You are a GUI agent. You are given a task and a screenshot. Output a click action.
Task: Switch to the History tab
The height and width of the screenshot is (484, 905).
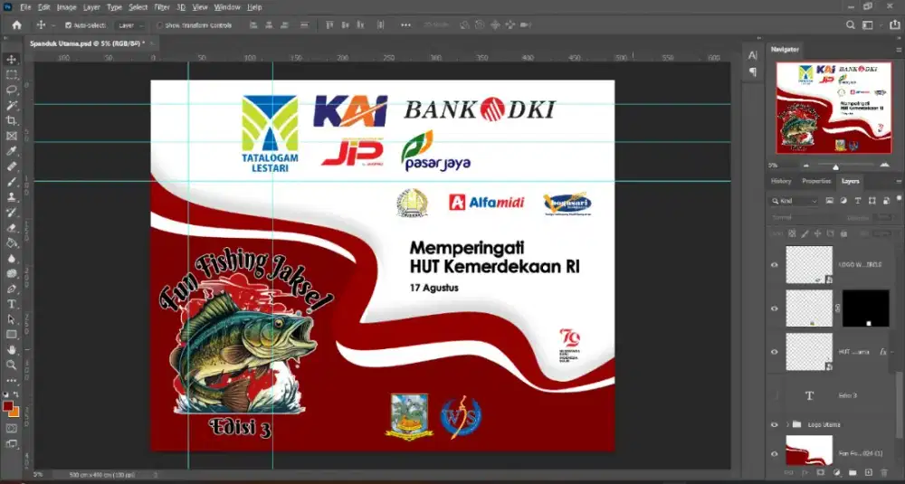[x=781, y=181]
